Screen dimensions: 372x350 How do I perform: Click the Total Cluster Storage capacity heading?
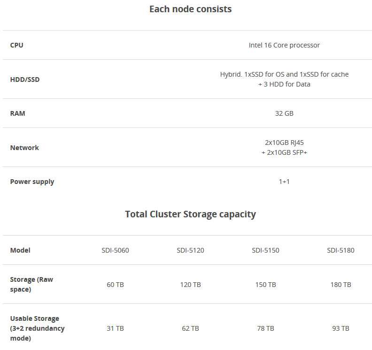pyautogui.click(x=190, y=215)
